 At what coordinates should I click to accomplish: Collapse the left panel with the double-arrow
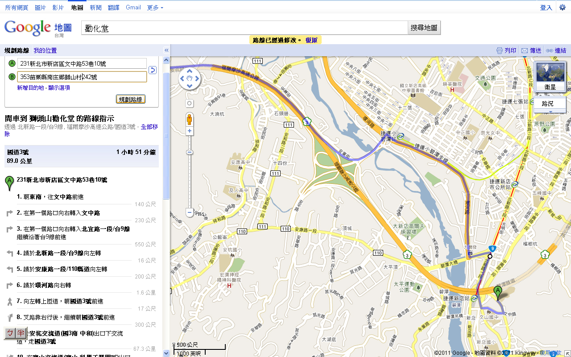pyautogui.click(x=166, y=50)
